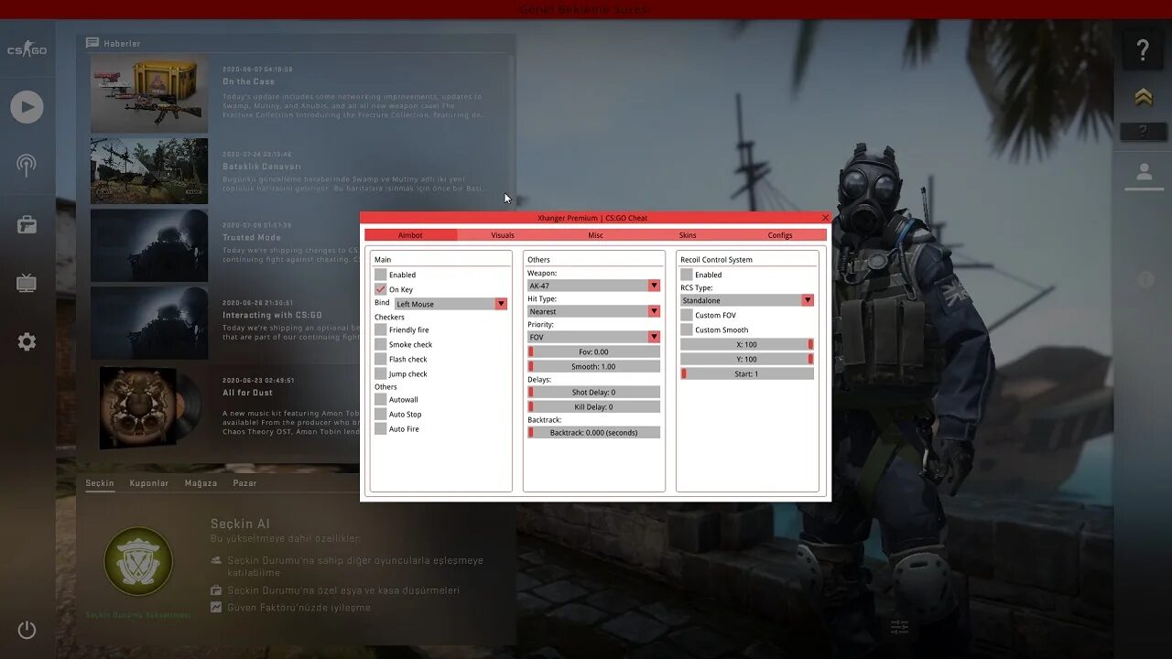Open Interacting with CS:GO news headline

272,315
